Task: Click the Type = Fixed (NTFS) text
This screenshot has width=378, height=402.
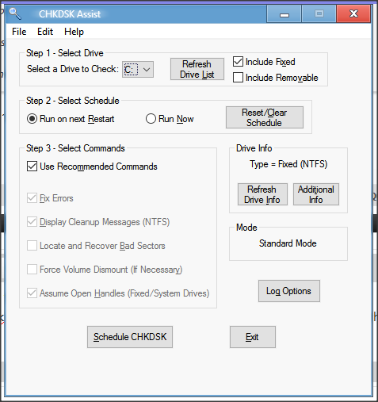Action: point(288,164)
